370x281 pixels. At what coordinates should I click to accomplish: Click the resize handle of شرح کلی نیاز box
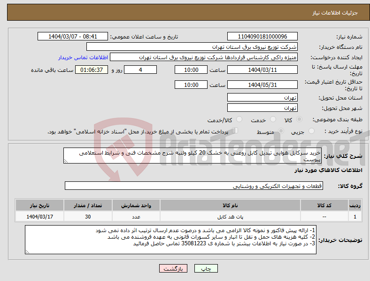coord(66,161)
